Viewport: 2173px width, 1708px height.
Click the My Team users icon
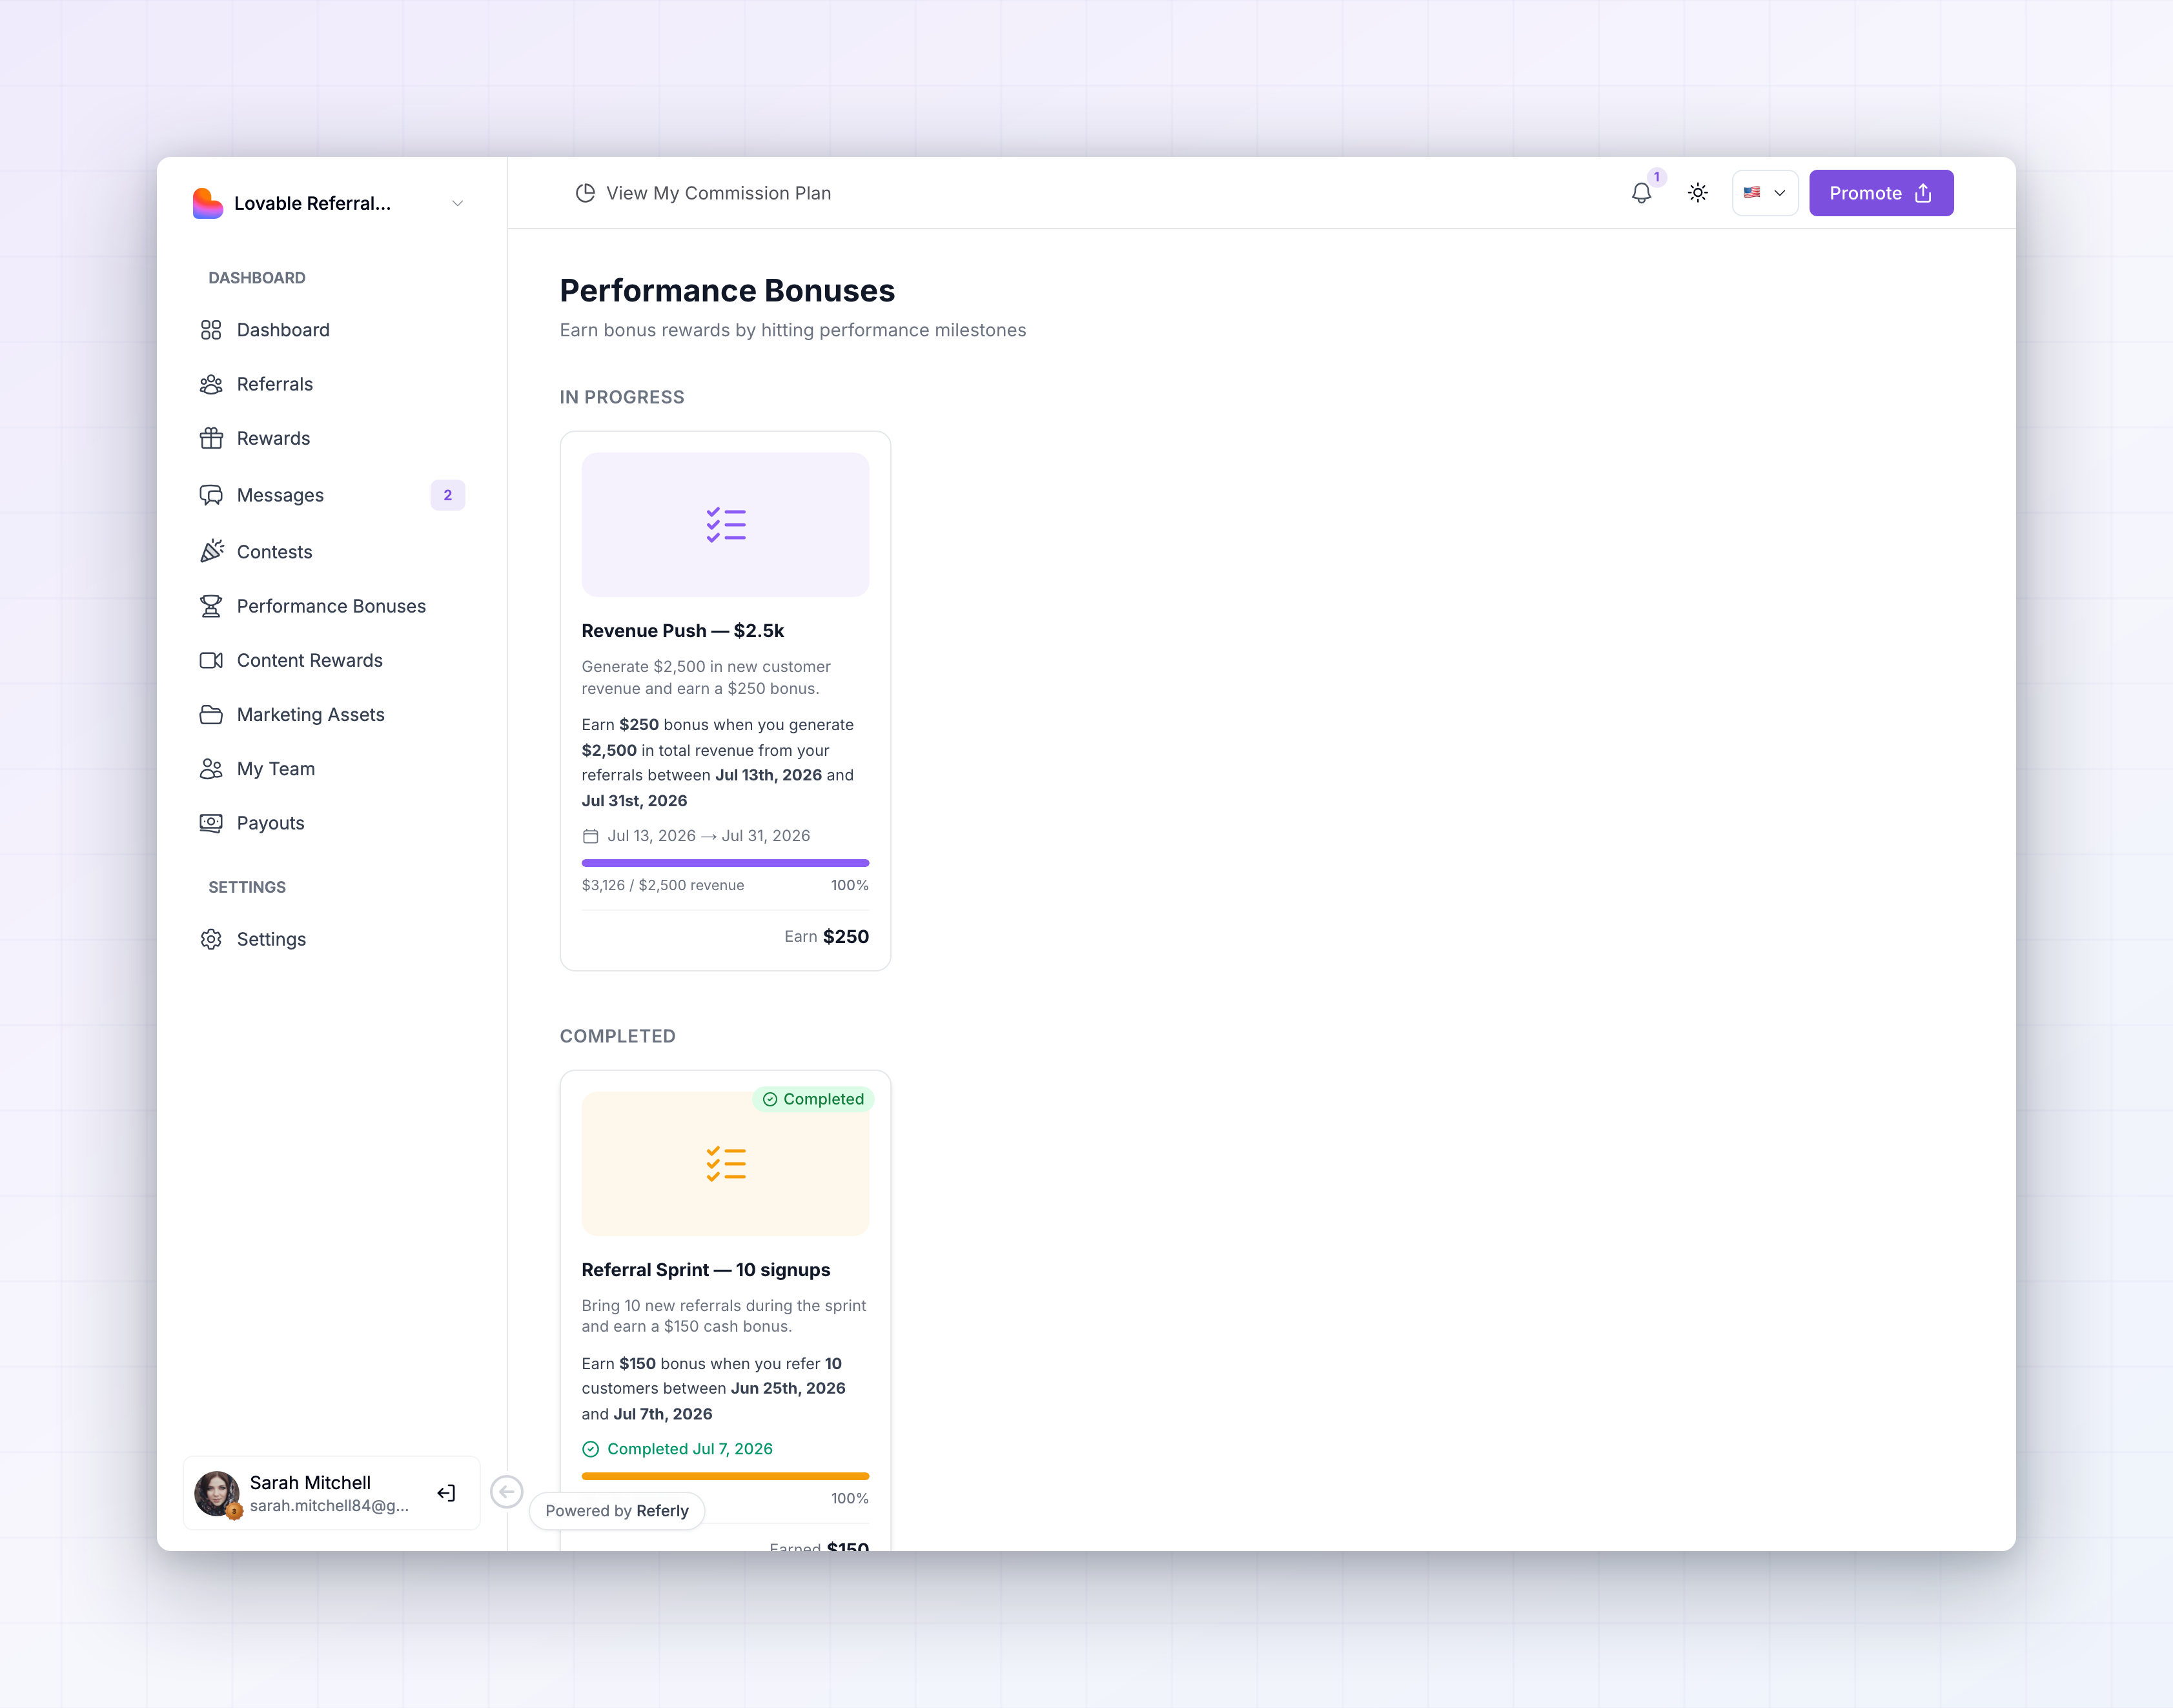(211, 769)
